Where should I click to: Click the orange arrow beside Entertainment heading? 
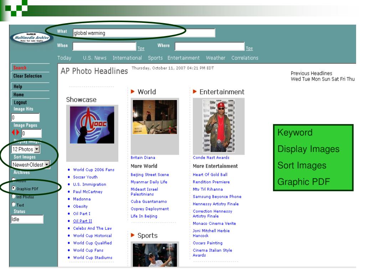pyautogui.click(x=195, y=92)
